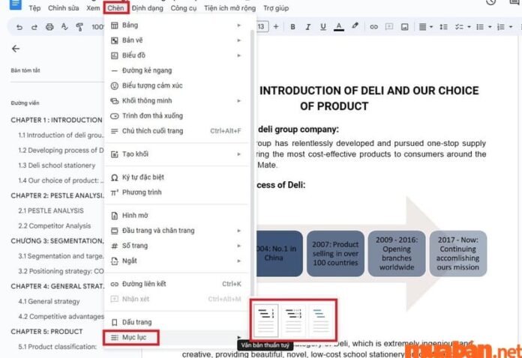Select Mục lục menu item
Image resolution: width=522 pixels, height=358 pixels.
click(176, 337)
